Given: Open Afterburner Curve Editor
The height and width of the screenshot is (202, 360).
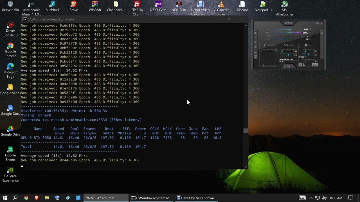Looking at the screenshot, I should [x=269, y=65].
